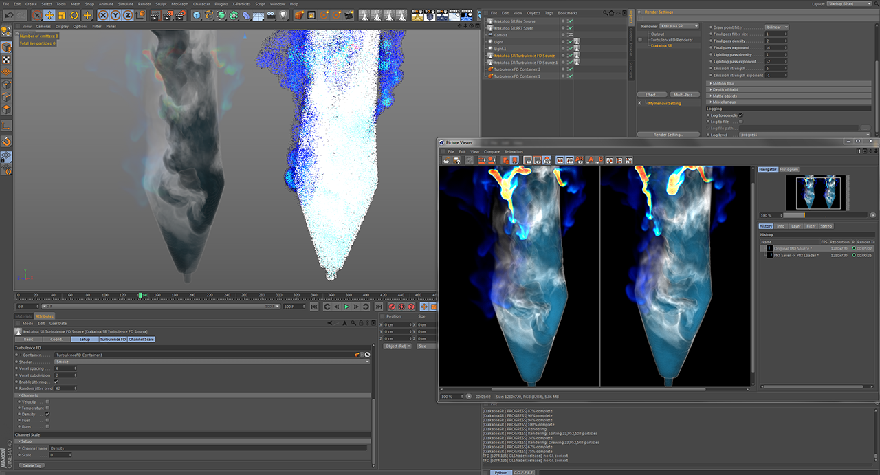Open the Simulate menu
Image resolution: width=880 pixels, height=475 pixels.
click(126, 3)
